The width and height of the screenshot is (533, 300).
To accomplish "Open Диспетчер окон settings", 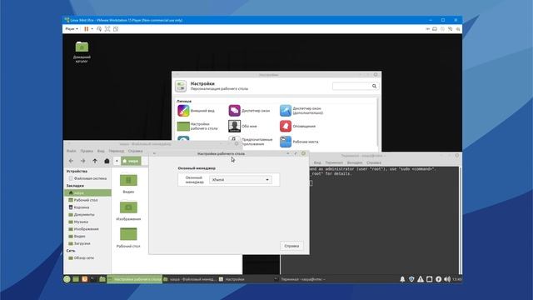I will (250, 111).
